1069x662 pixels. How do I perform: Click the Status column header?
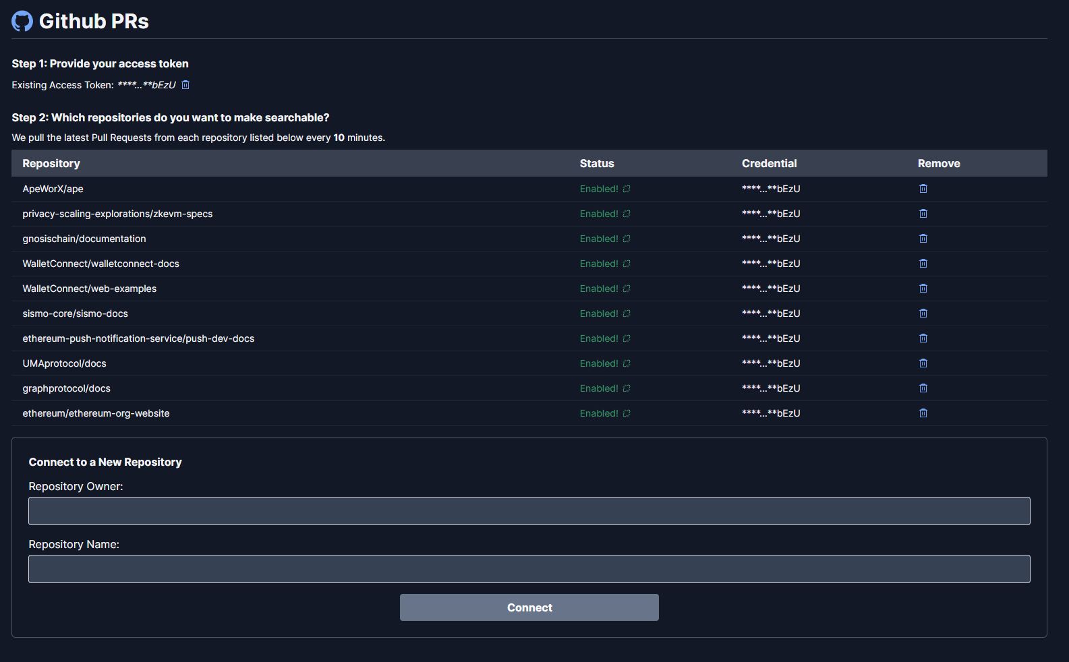(x=597, y=163)
